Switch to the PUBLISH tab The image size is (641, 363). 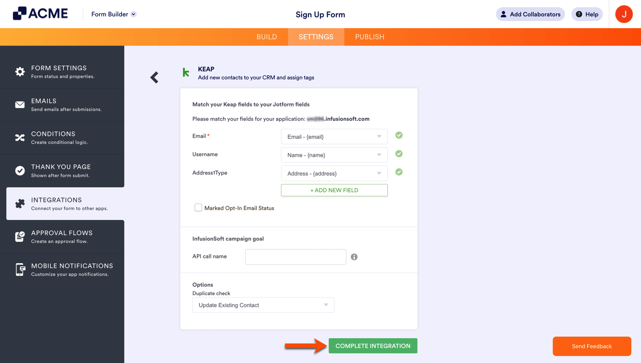(369, 37)
